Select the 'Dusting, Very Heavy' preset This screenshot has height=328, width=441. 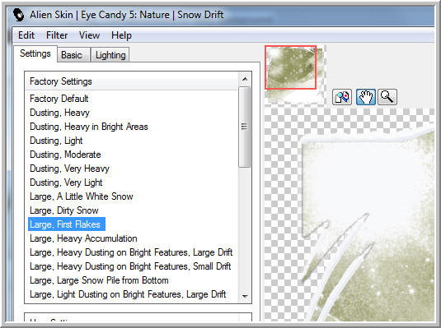[x=69, y=169]
